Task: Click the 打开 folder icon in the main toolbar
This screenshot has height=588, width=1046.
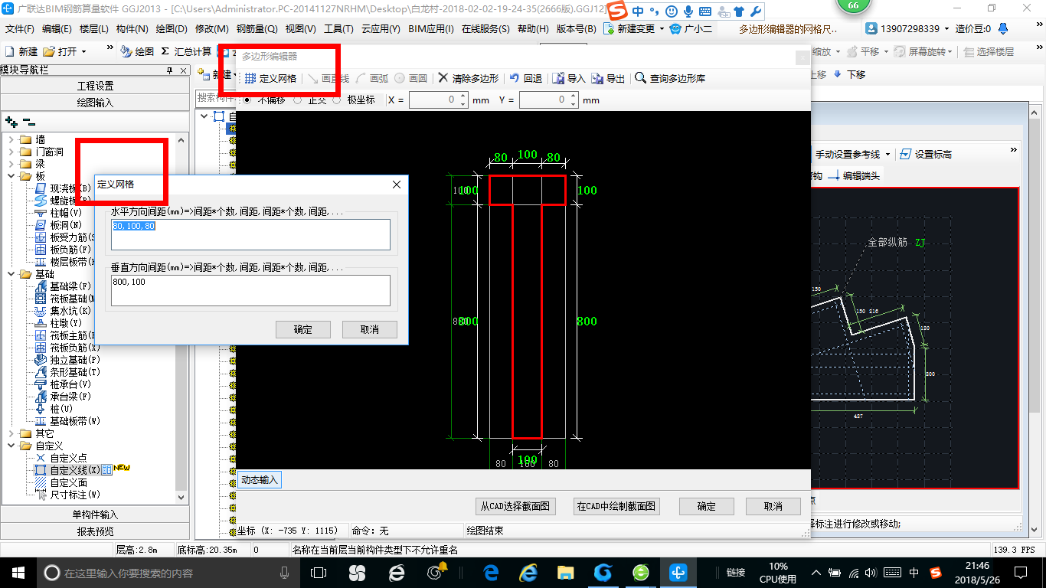Action: (49, 51)
